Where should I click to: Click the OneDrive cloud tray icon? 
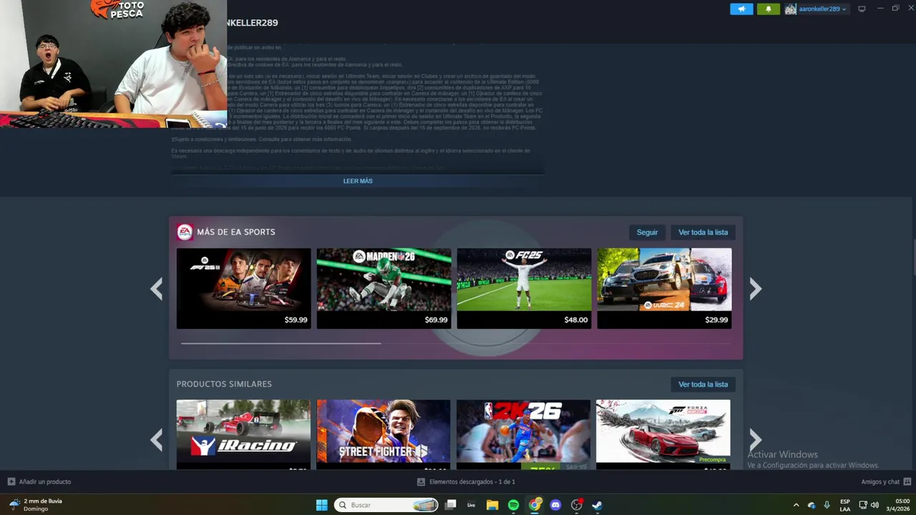[812, 505]
